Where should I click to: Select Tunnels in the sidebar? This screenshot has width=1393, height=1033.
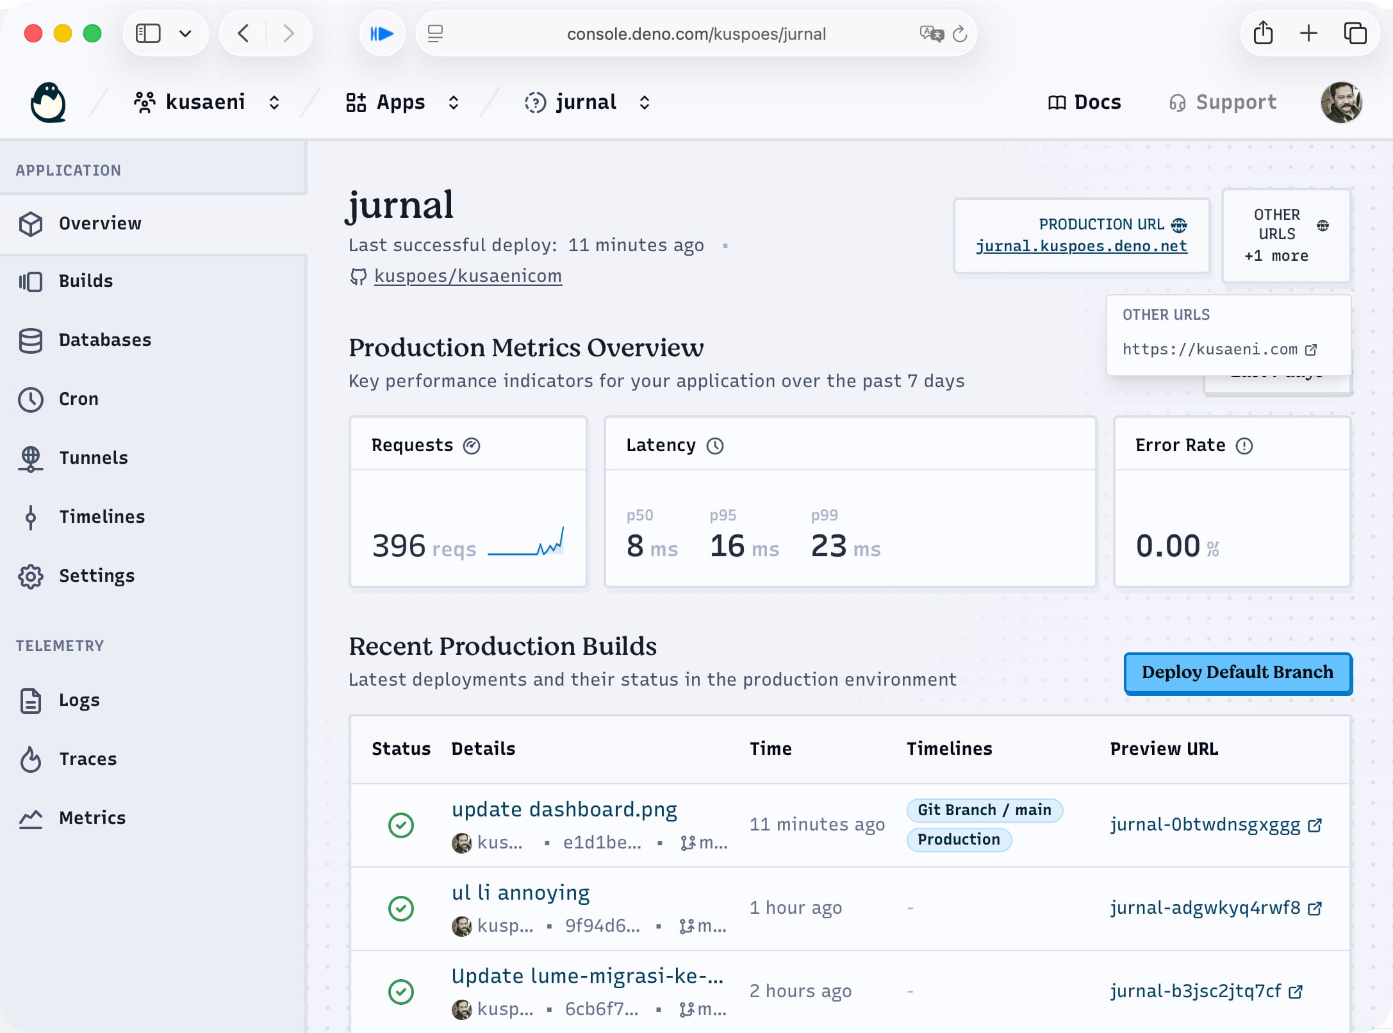[x=153, y=458]
